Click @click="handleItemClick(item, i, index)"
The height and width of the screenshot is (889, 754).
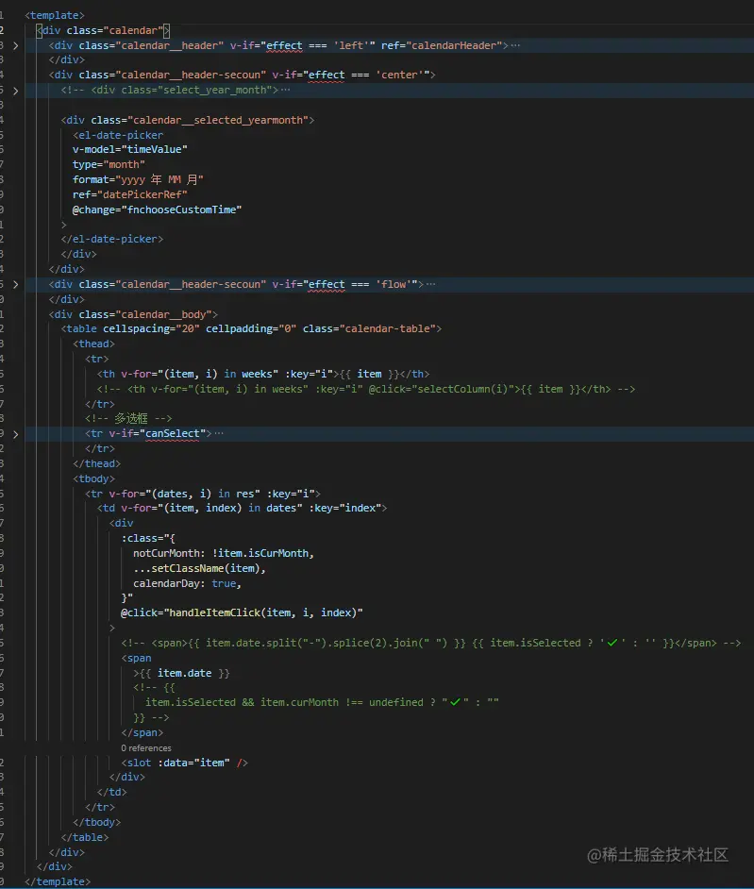pyautogui.click(x=242, y=612)
